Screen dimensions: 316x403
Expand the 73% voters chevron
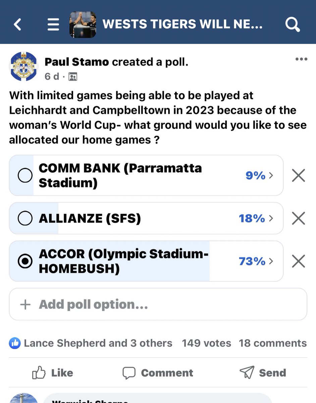coord(271,261)
